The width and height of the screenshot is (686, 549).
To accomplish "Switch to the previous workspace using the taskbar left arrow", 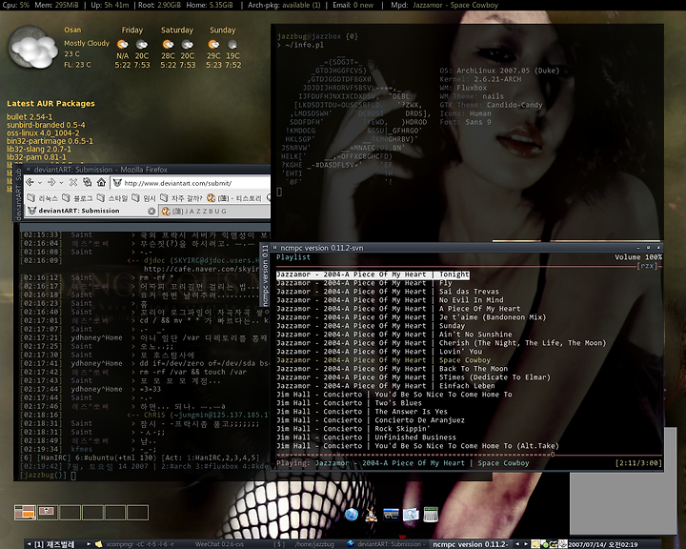I will pos(29,544).
